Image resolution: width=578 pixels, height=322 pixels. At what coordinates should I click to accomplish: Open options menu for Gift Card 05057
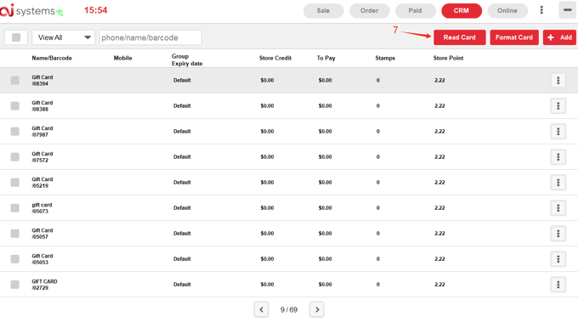pos(558,233)
